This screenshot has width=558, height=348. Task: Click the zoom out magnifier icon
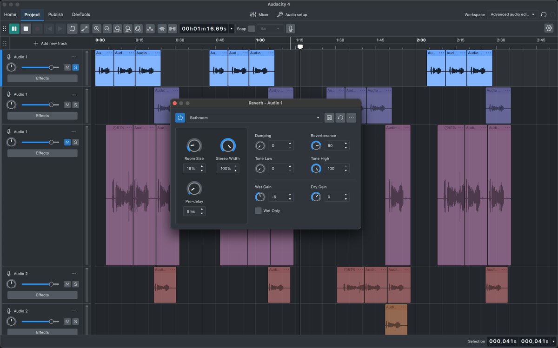pyautogui.click(x=107, y=29)
